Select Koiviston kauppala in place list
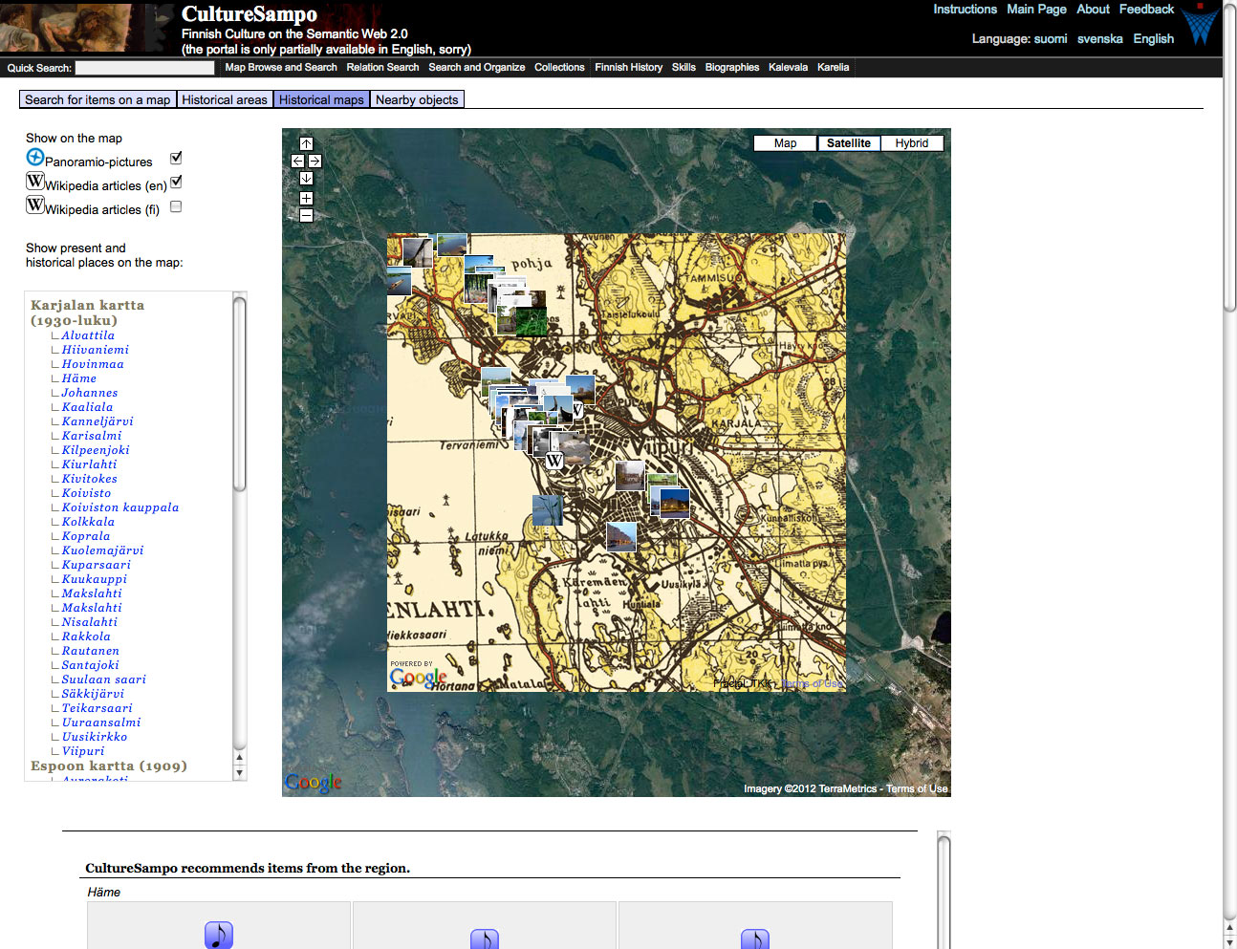The image size is (1237, 949). tap(120, 507)
